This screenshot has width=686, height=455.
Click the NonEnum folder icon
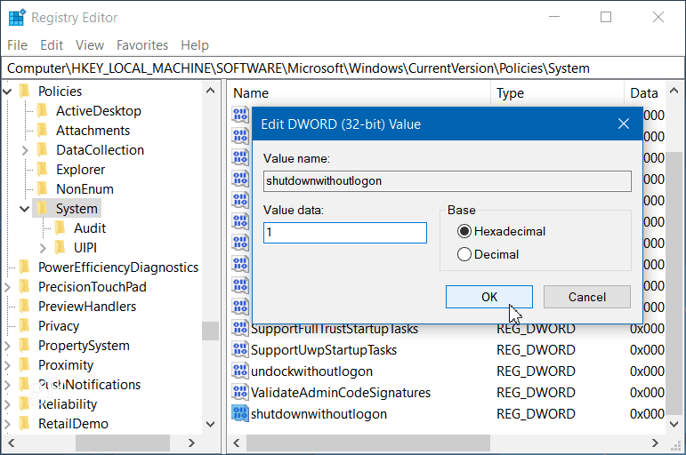(43, 188)
